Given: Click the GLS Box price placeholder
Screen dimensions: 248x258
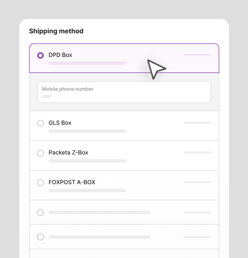Looking at the screenshot, I should (x=197, y=123).
